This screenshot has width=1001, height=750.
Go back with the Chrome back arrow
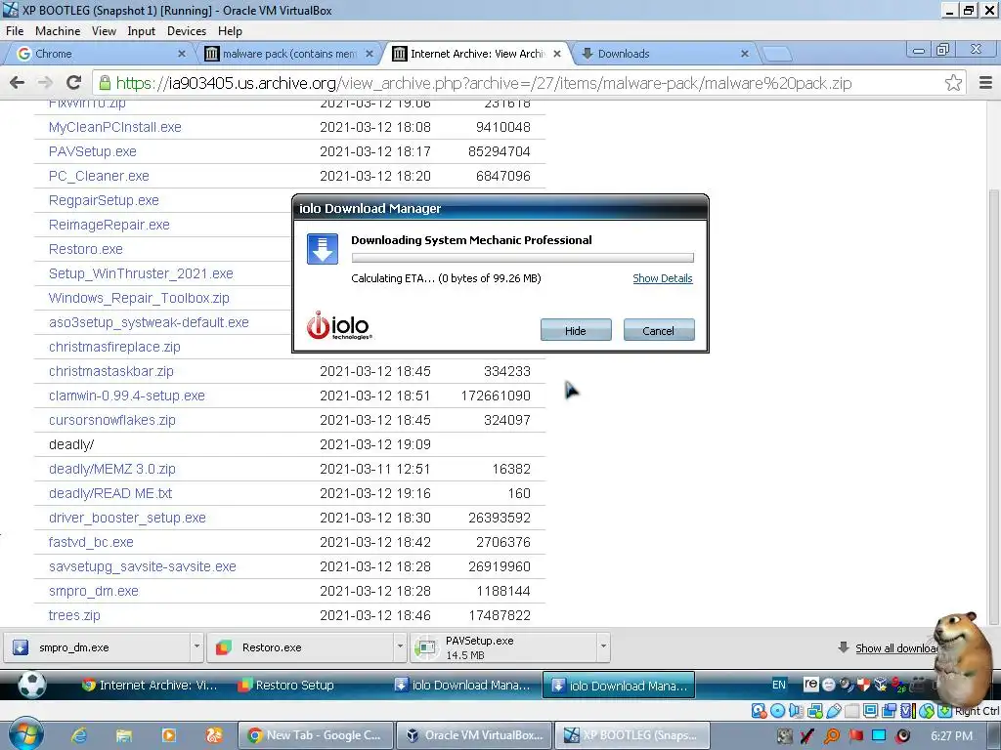click(18, 83)
